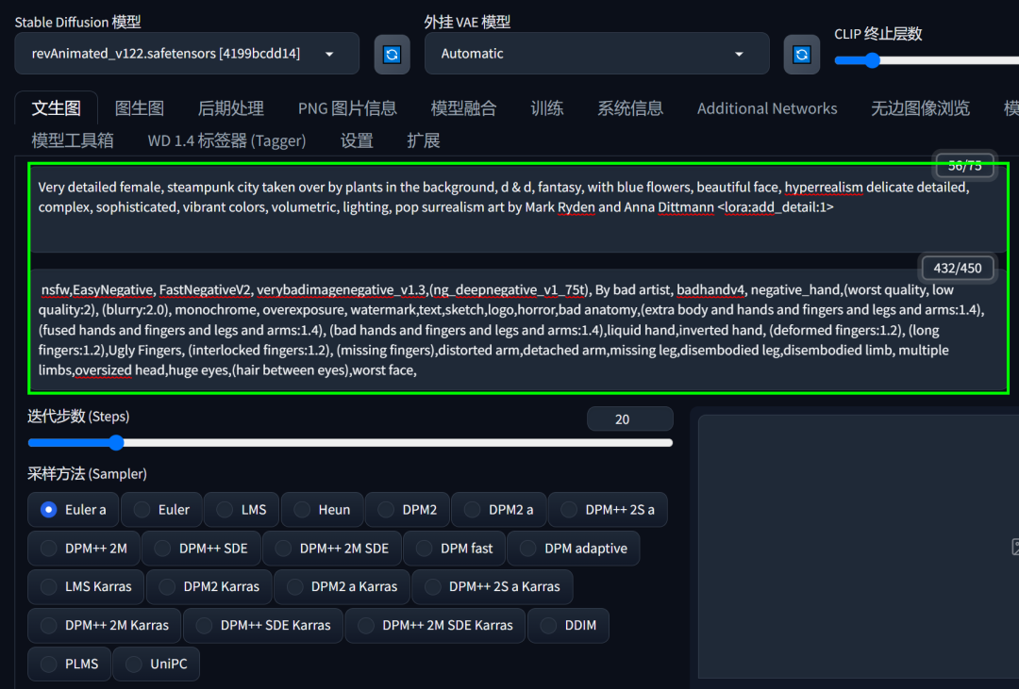Open the revAnimated_v122 checkpoint dropdown
Viewport: 1019px width, 689px height.
click(186, 54)
